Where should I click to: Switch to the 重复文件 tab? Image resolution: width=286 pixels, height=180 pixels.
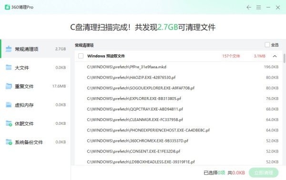coord(35,86)
